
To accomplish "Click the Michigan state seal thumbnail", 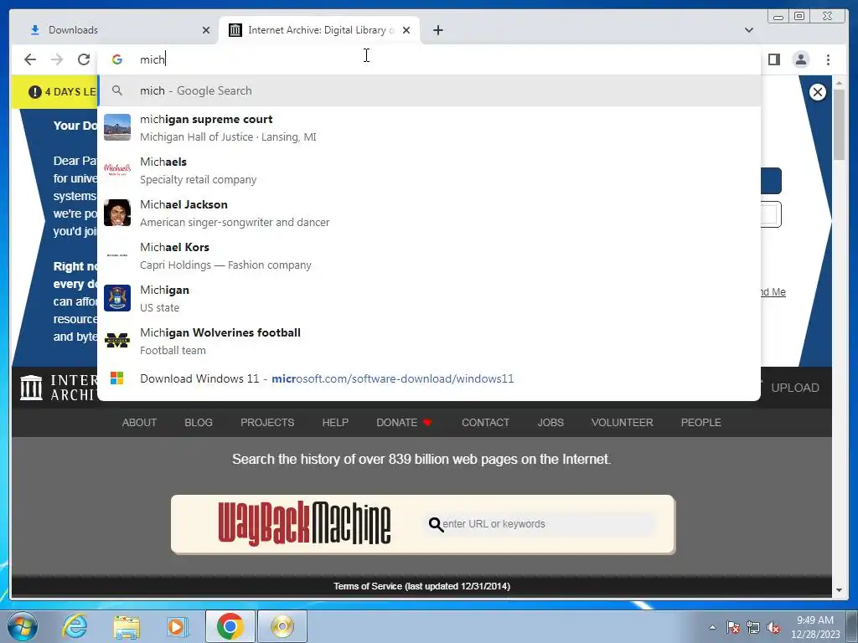I will point(117,298).
